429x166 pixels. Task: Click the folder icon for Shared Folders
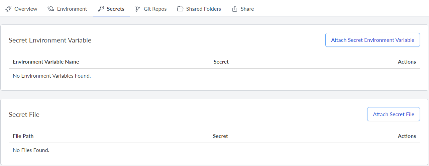pyautogui.click(x=180, y=9)
